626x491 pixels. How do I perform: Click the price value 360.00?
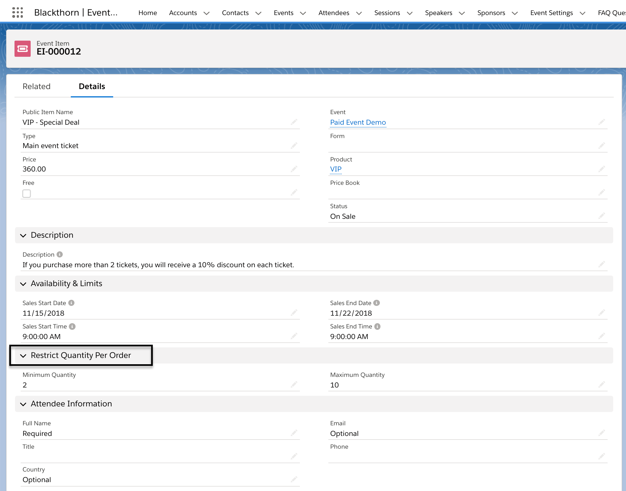click(x=34, y=169)
